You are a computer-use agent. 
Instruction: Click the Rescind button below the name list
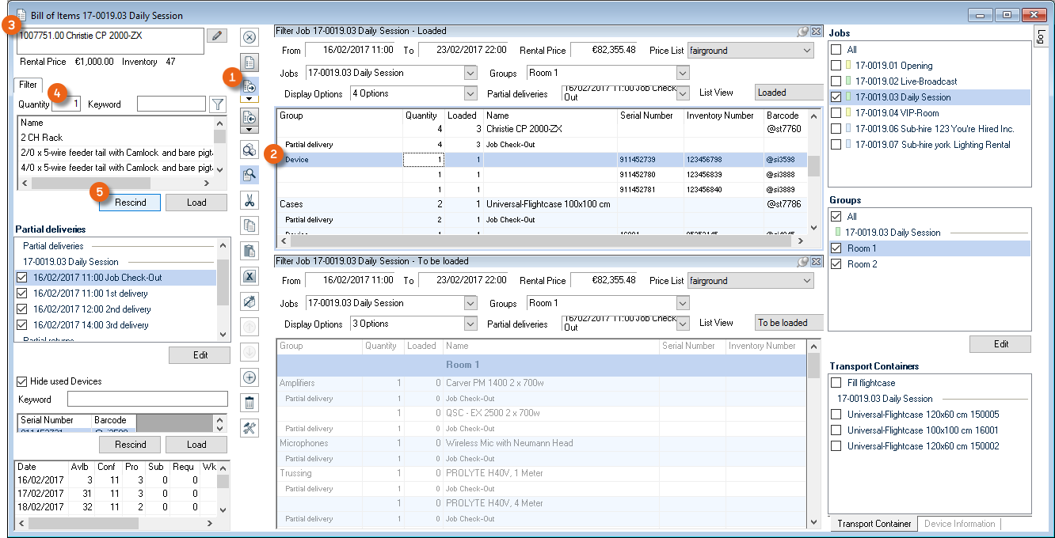[x=130, y=203]
